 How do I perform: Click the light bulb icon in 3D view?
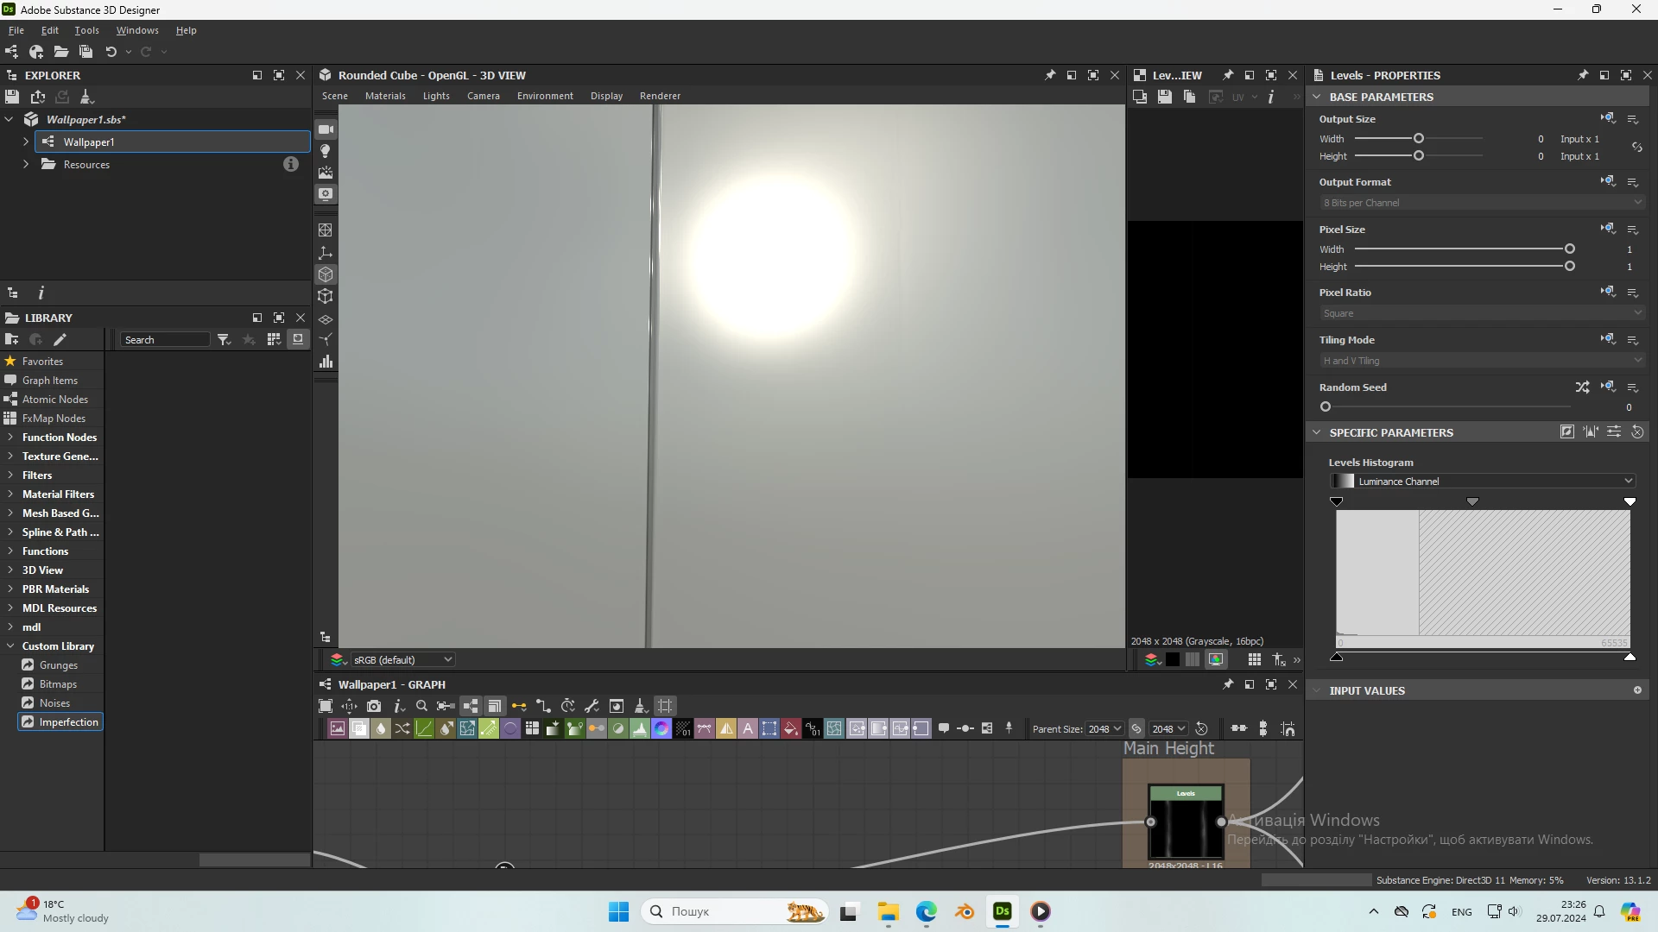326,151
